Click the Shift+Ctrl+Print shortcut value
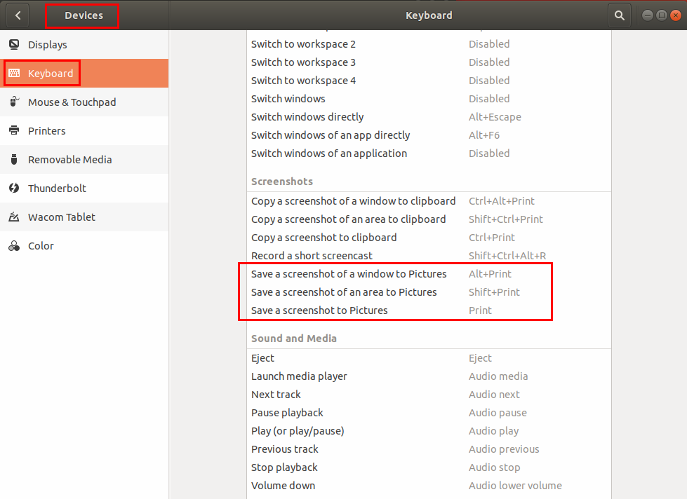 click(506, 219)
